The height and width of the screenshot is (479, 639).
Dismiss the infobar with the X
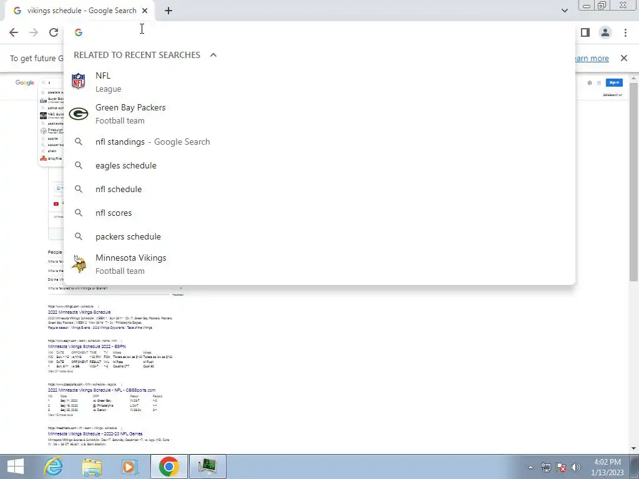pos(624,58)
